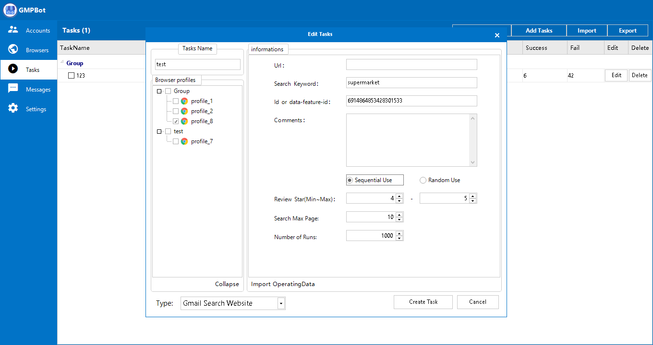Check the profile_1 checkbox
Image resolution: width=653 pixels, height=345 pixels.
click(x=176, y=101)
